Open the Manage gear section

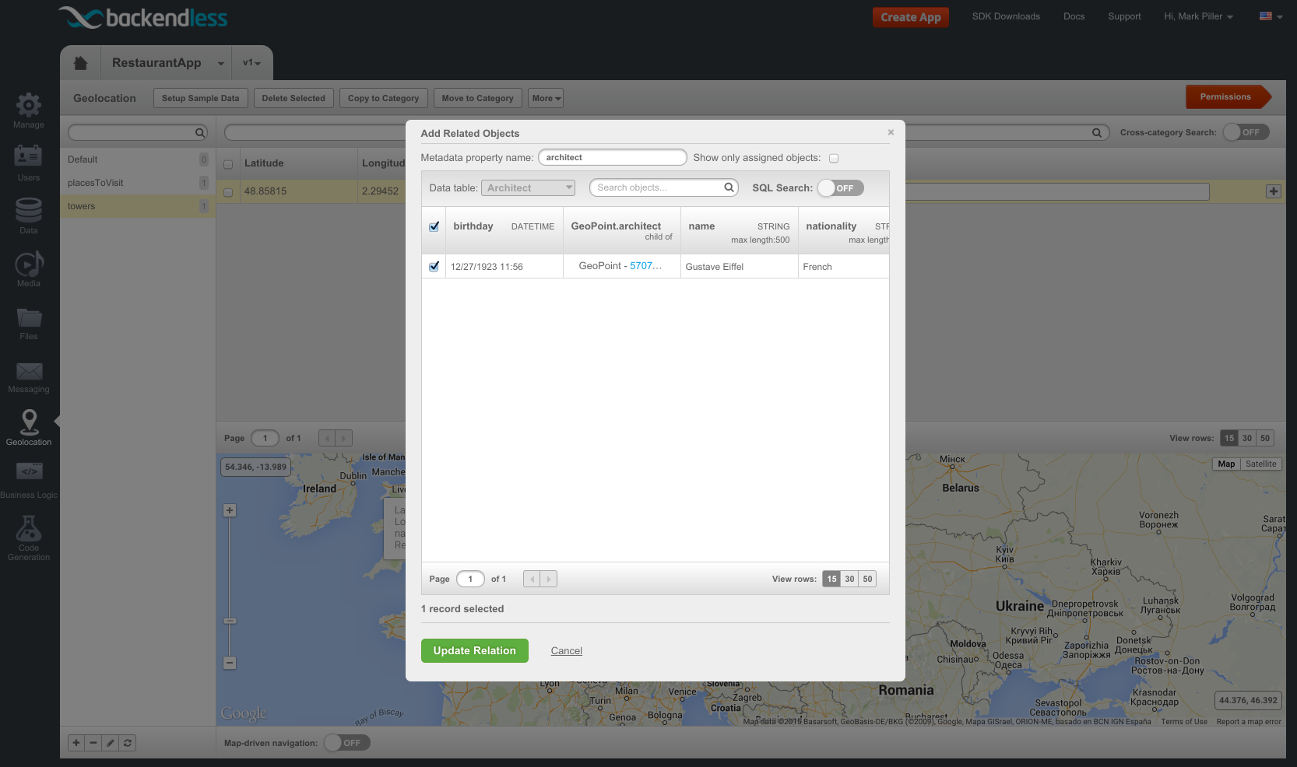click(29, 110)
